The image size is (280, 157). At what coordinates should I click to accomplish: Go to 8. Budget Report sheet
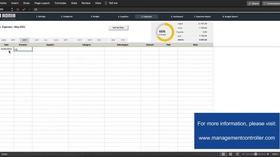tap(230, 17)
